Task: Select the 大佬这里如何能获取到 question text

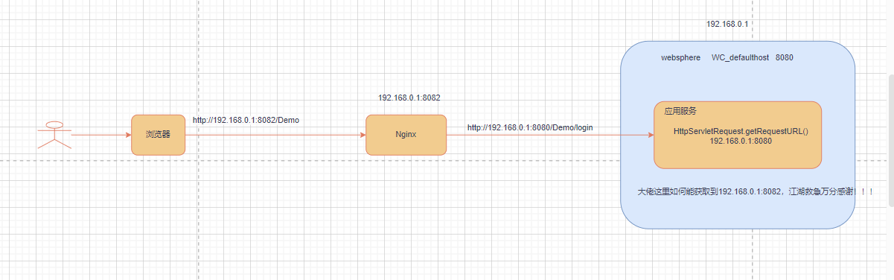Action: click(x=756, y=191)
